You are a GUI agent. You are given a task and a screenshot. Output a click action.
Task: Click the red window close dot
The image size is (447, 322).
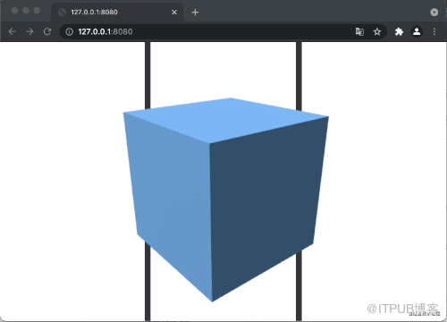point(14,11)
